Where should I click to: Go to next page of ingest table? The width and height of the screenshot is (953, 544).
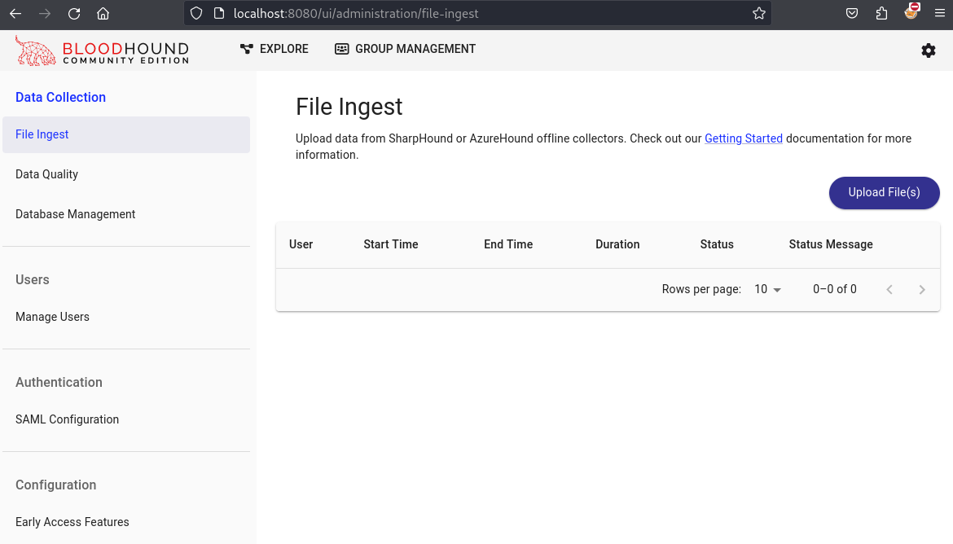pos(922,290)
